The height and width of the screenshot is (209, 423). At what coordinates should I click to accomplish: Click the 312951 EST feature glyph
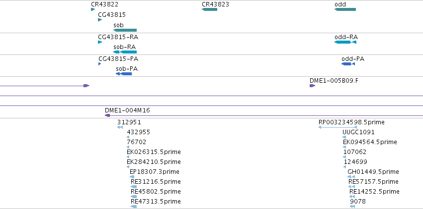120,127
